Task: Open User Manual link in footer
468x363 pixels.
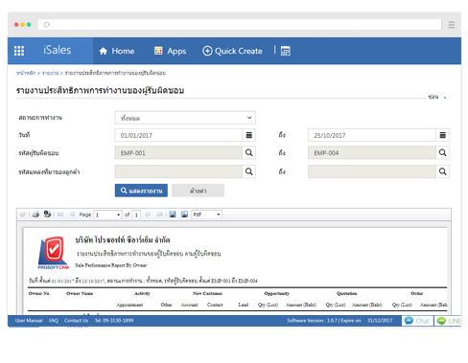Action: 29,321
